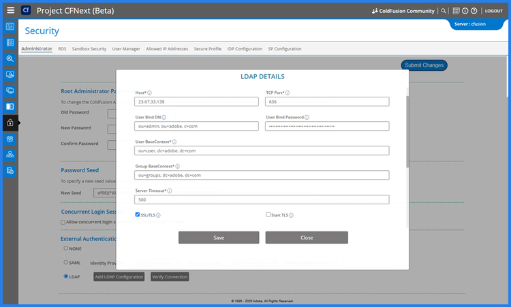Open the sidebar monitor with magnifier icon
Screen dimensions: 511x307
click(x=10, y=75)
